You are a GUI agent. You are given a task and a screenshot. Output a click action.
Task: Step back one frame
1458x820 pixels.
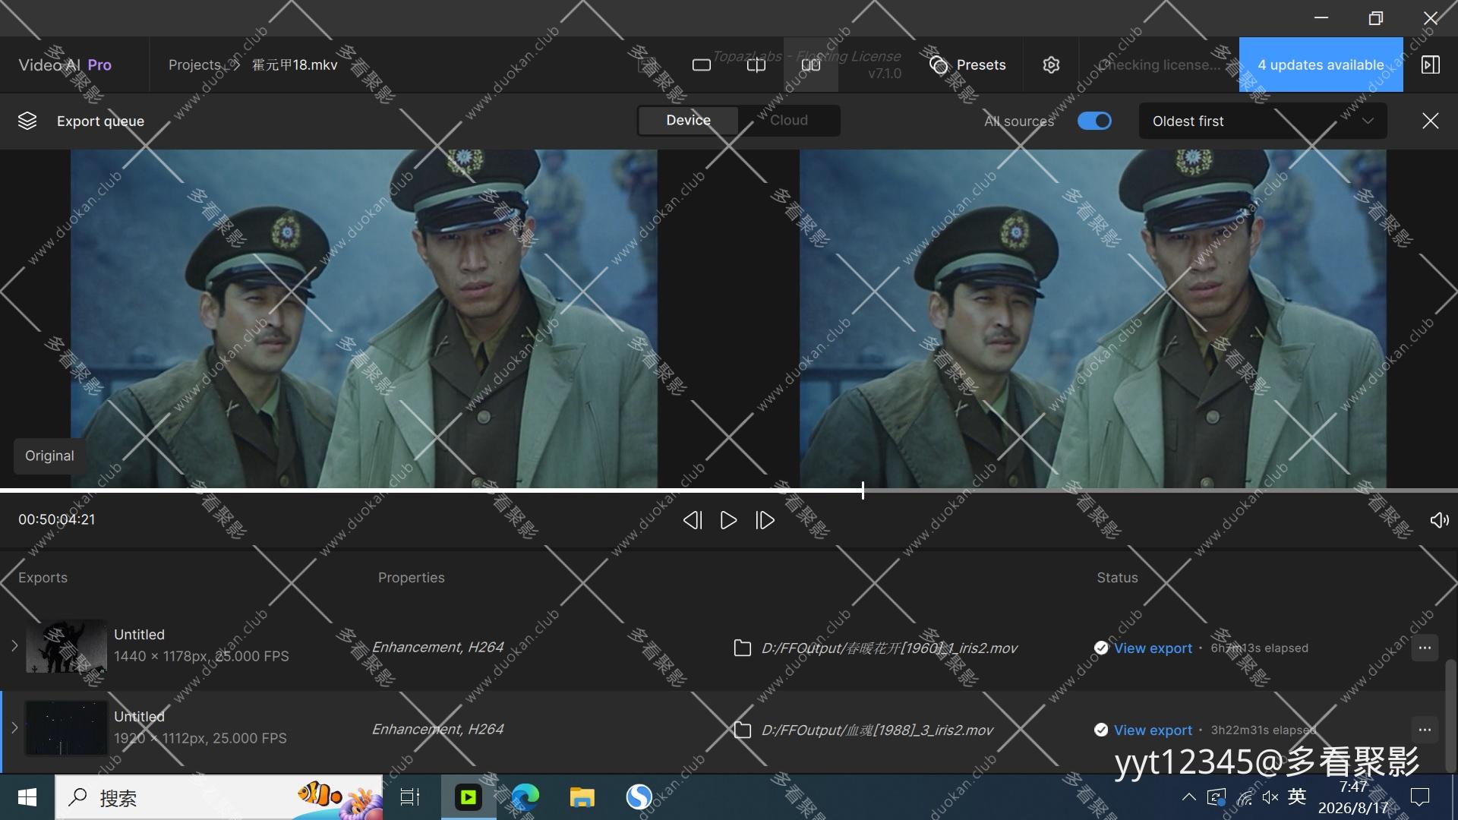point(692,520)
